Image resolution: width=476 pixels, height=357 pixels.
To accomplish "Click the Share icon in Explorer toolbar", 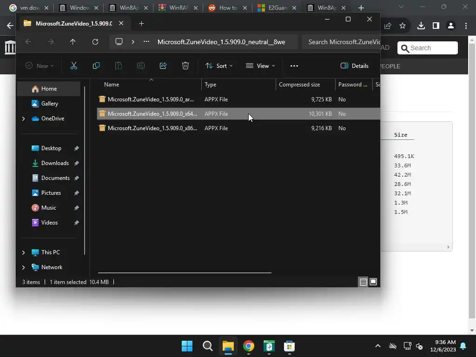I will pos(163,66).
